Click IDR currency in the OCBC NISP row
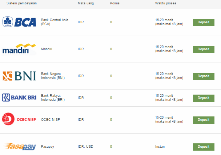 point(81,120)
